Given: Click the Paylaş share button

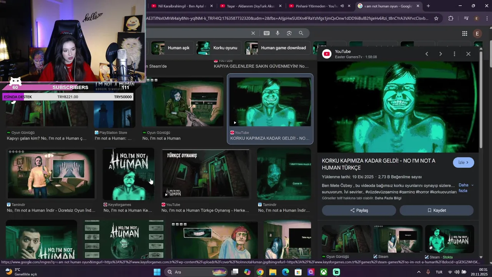Looking at the screenshot, I should coord(359,210).
